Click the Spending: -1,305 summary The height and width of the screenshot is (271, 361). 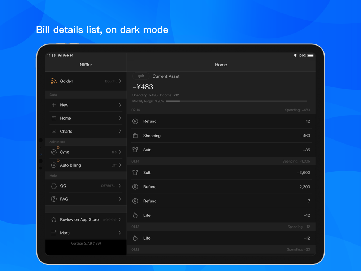tap(296, 161)
